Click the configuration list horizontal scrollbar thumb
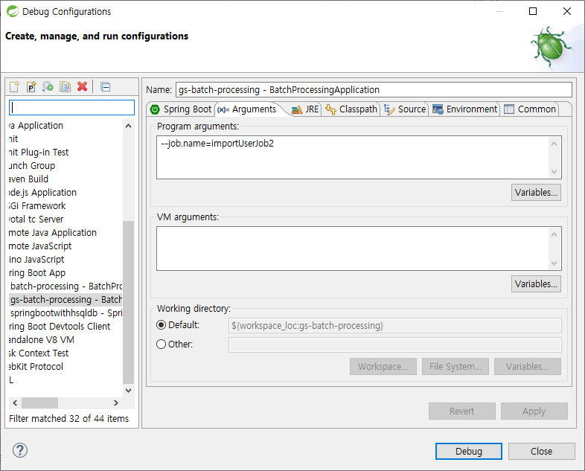The image size is (585, 471). [39, 403]
